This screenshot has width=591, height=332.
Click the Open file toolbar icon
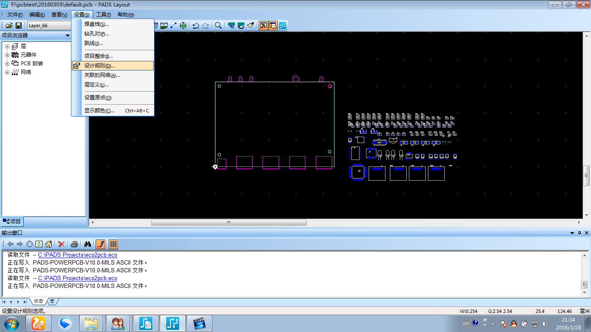click(9, 26)
